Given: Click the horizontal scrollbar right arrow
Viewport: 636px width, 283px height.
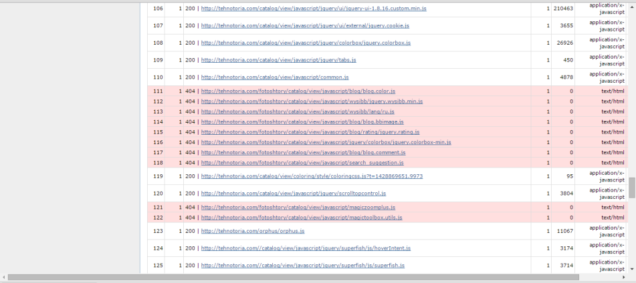Looking at the screenshot, I should (x=623, y=278).
